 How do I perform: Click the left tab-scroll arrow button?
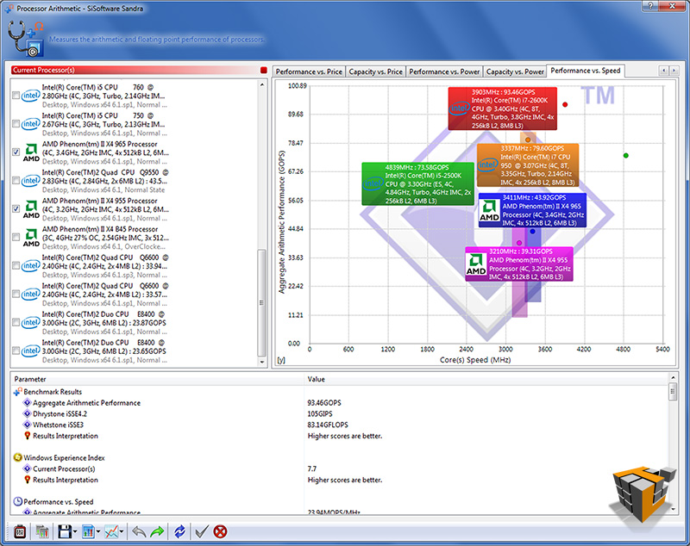[x=663, y=71]
